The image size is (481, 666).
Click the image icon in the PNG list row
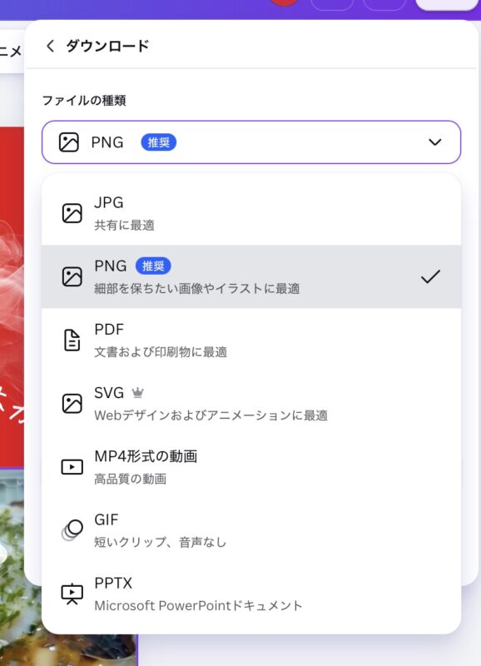click(x=72, y=276)
